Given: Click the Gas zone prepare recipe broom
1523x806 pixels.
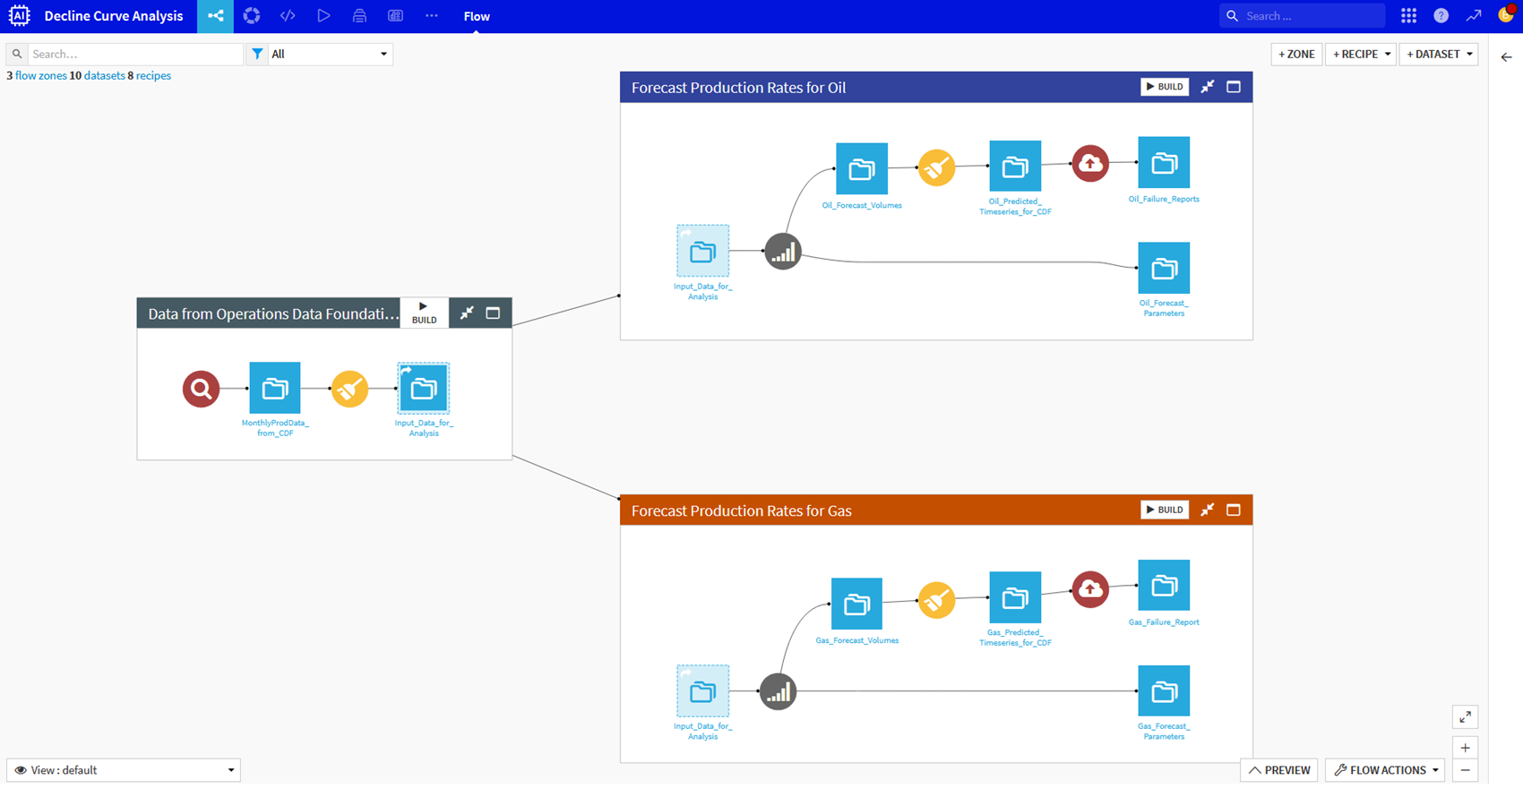Looking at the screenshot, I should [x=936, y=600].
